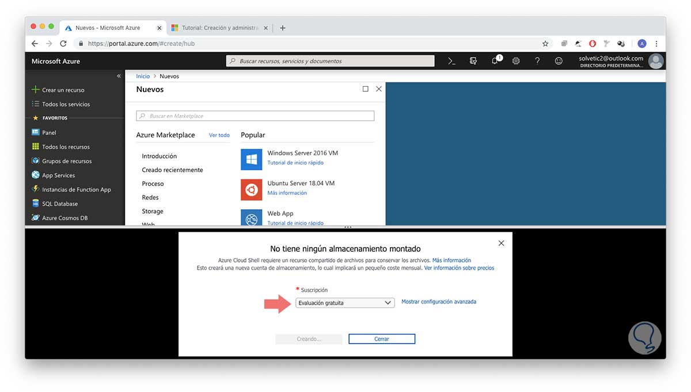691x392 pixels.
Task: Select the Creado recientemente category
Action: [x=172, y=170]
